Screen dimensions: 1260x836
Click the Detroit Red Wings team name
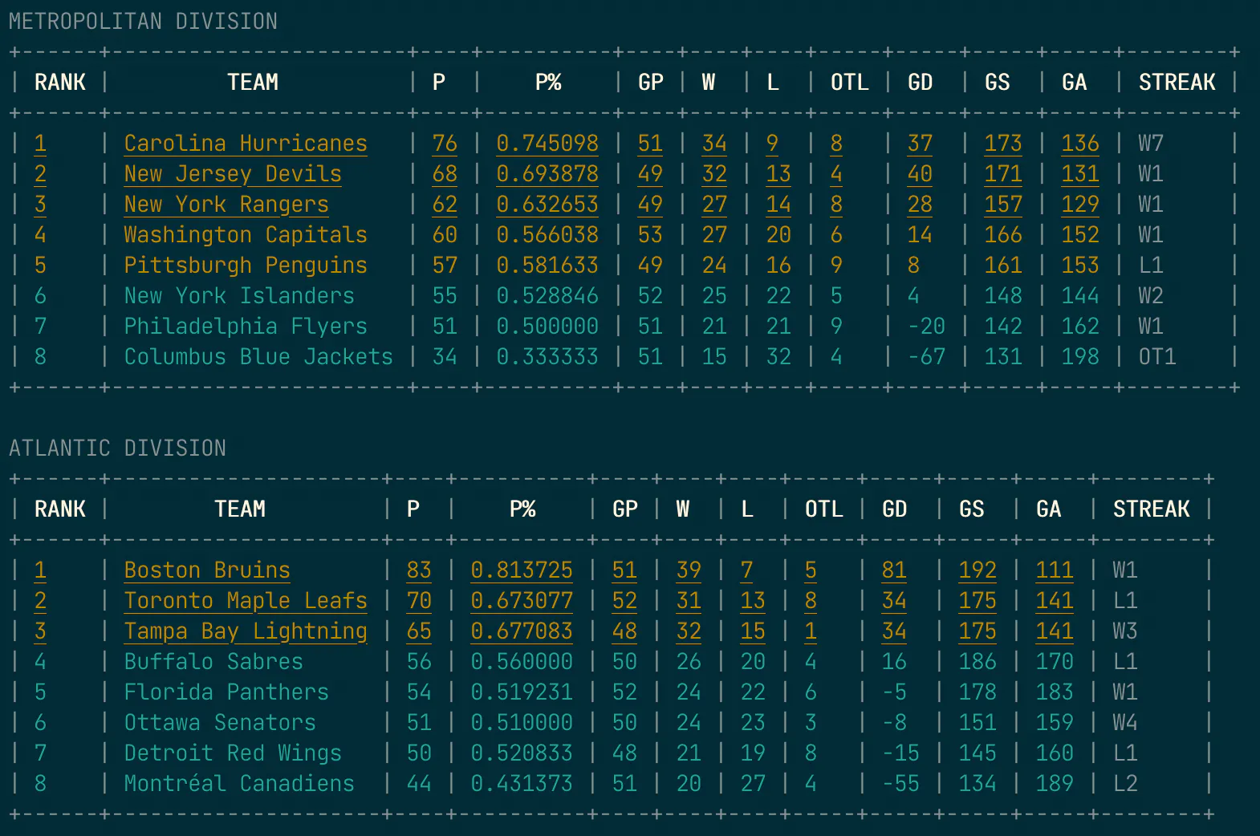(232, 753)
